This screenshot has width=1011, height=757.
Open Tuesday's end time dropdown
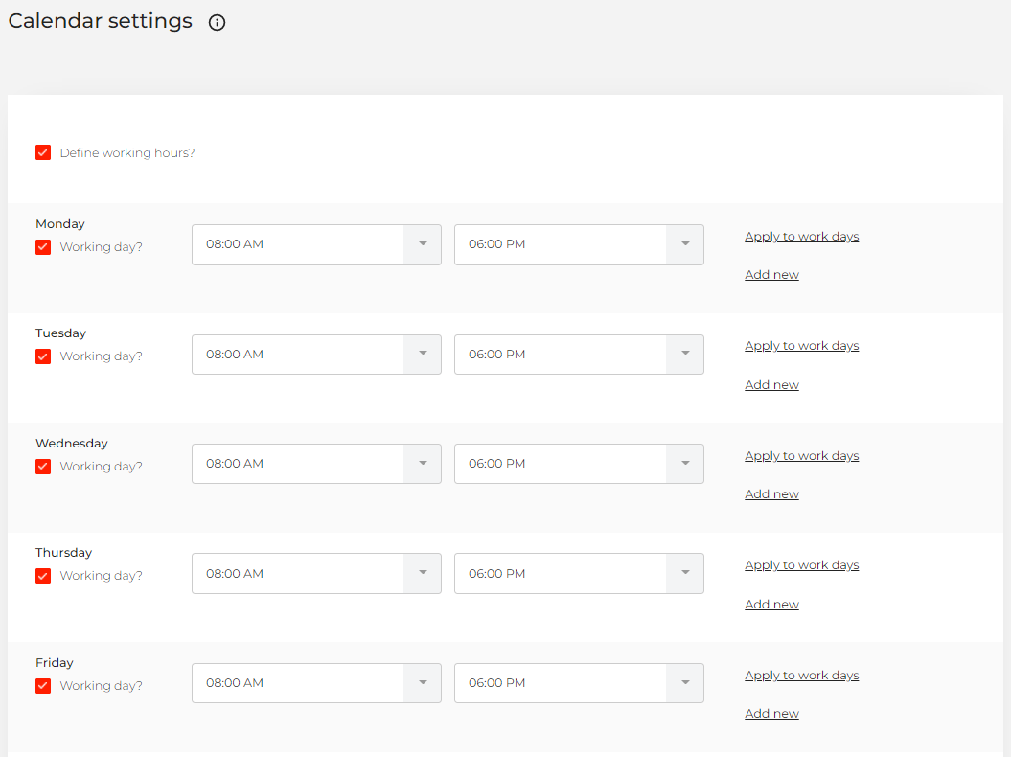tap(684, 354)
